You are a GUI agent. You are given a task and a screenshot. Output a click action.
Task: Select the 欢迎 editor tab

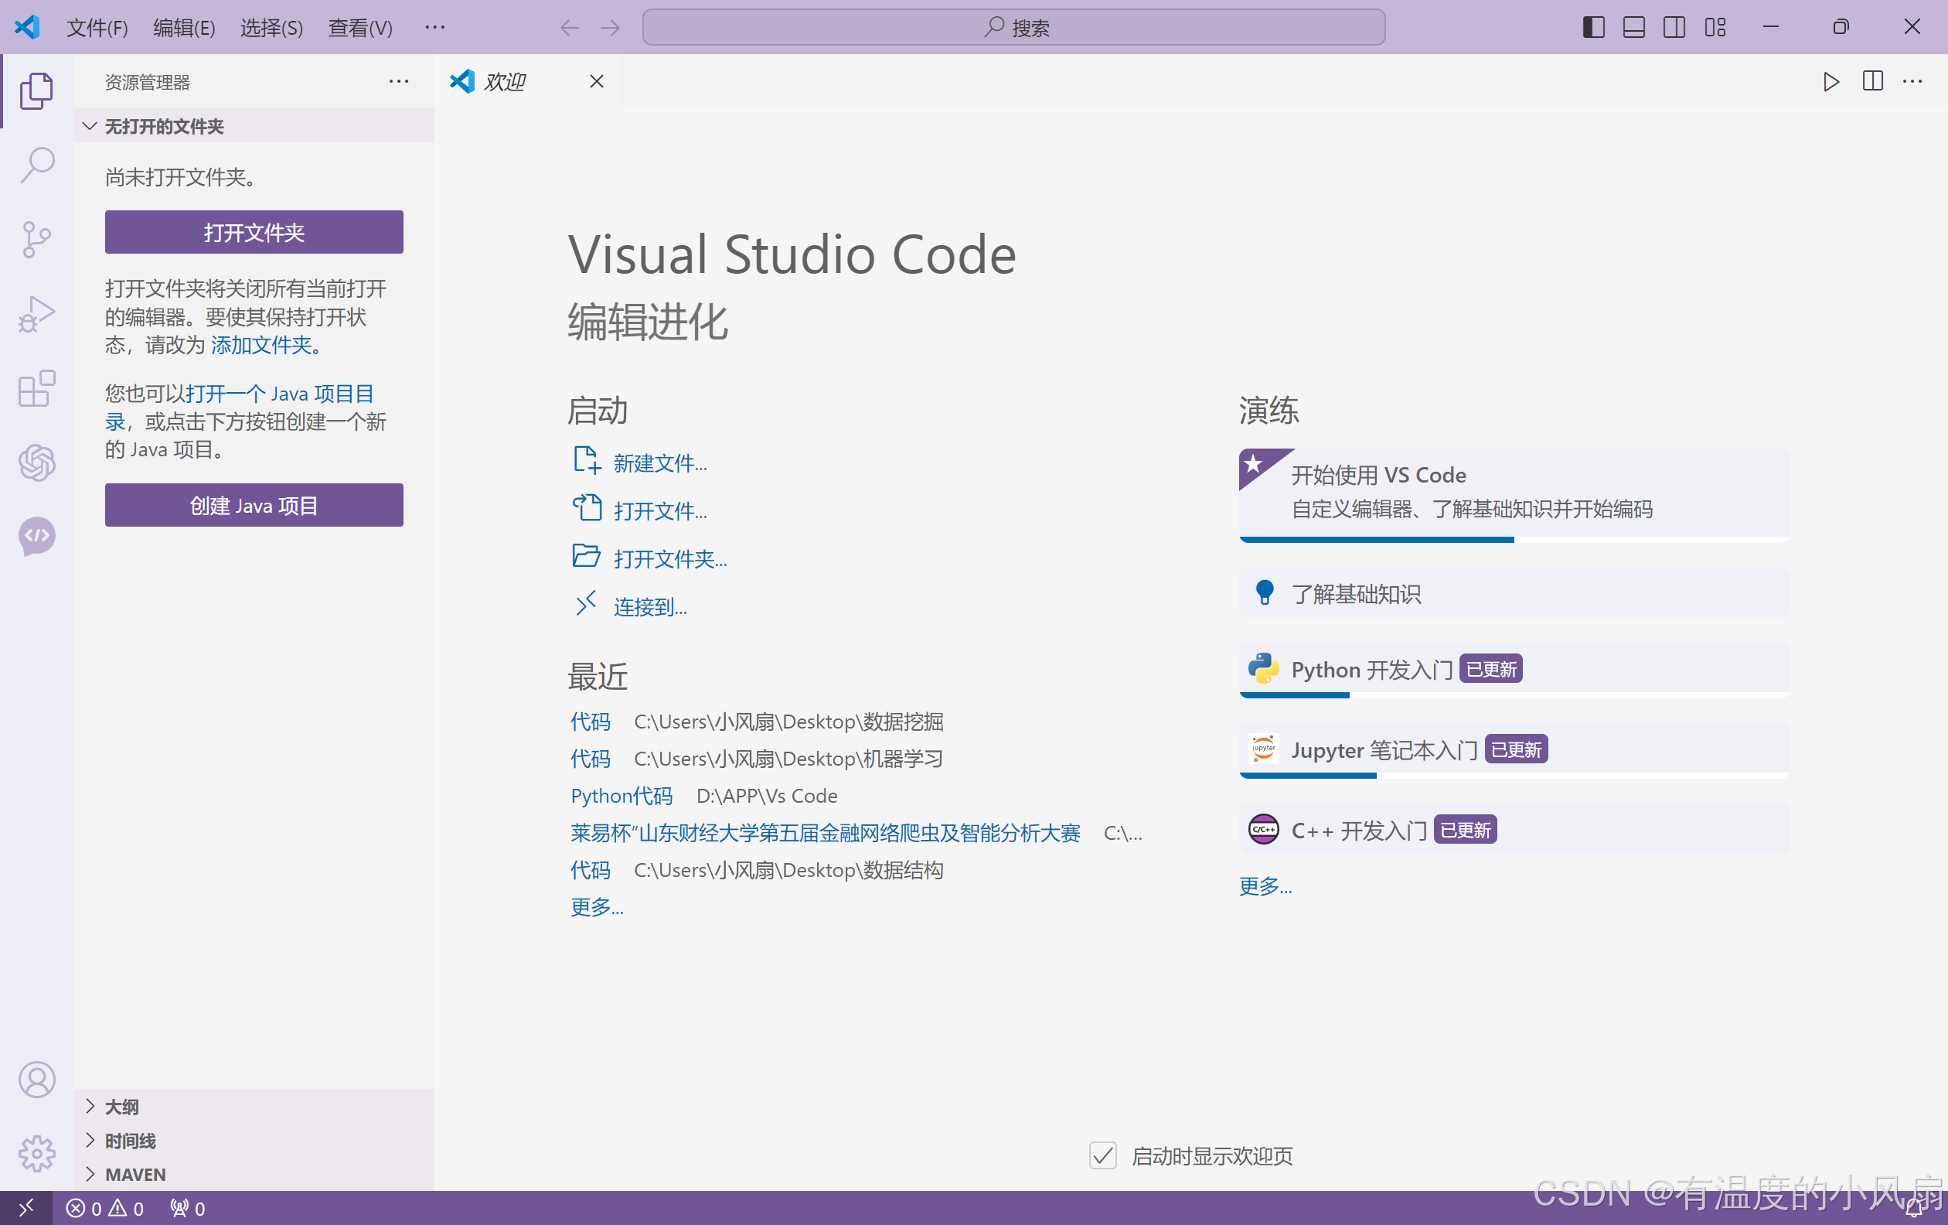point(505,82)
